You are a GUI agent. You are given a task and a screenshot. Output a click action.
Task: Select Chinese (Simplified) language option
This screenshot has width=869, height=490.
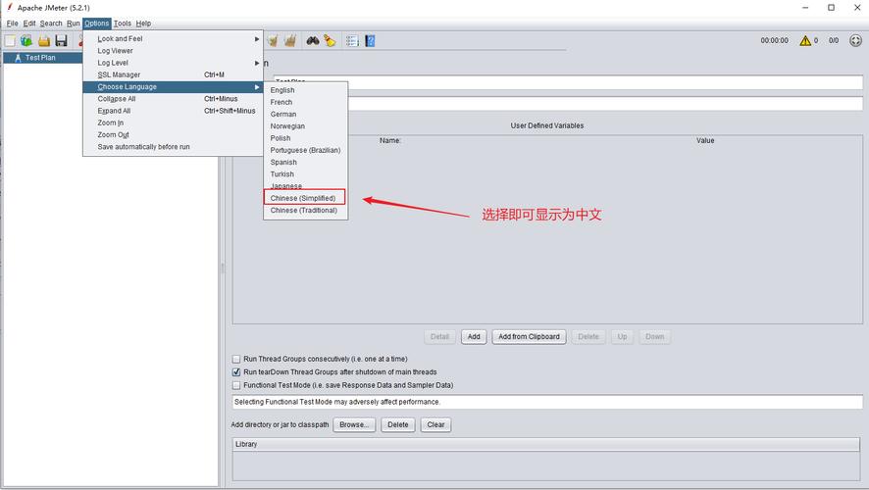tap(305, 198)
